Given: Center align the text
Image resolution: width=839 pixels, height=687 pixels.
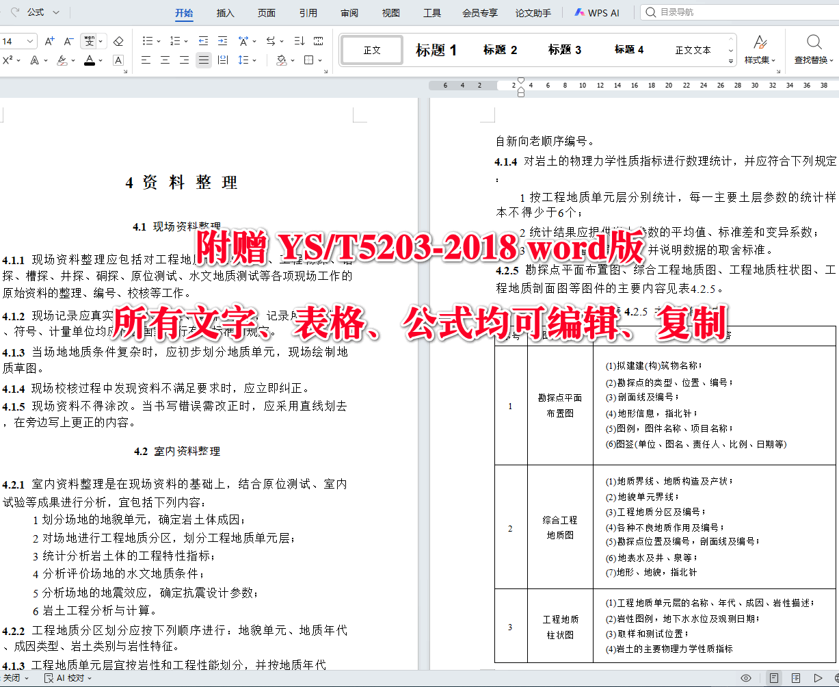Looking at the screenshot, I should click(x=165, y=60).
